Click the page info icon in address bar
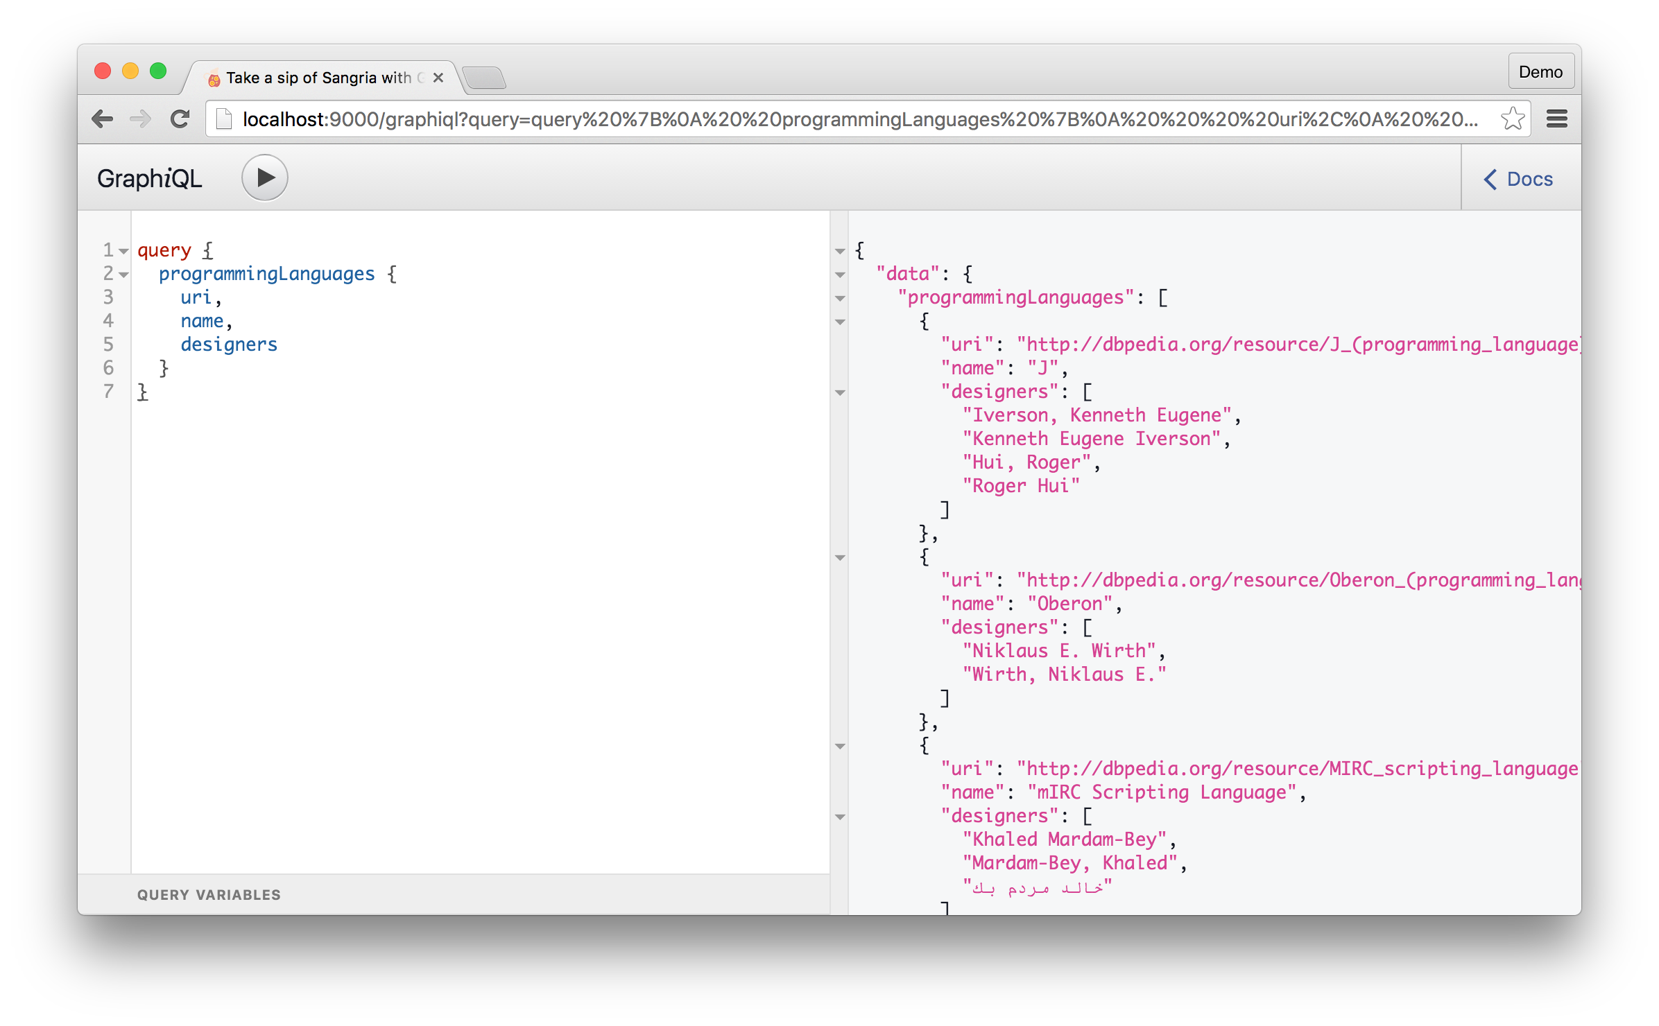The image size is (1659, 1026). [x=224, y=119]
